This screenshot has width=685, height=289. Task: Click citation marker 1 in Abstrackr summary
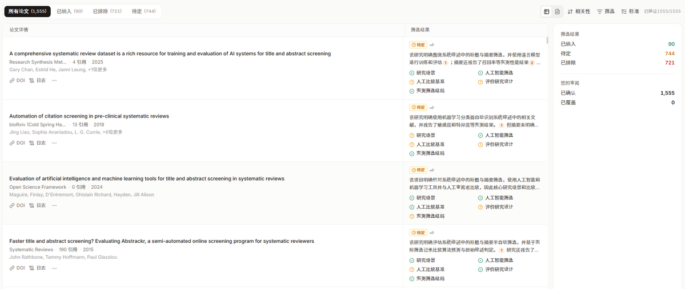[502, 250]
